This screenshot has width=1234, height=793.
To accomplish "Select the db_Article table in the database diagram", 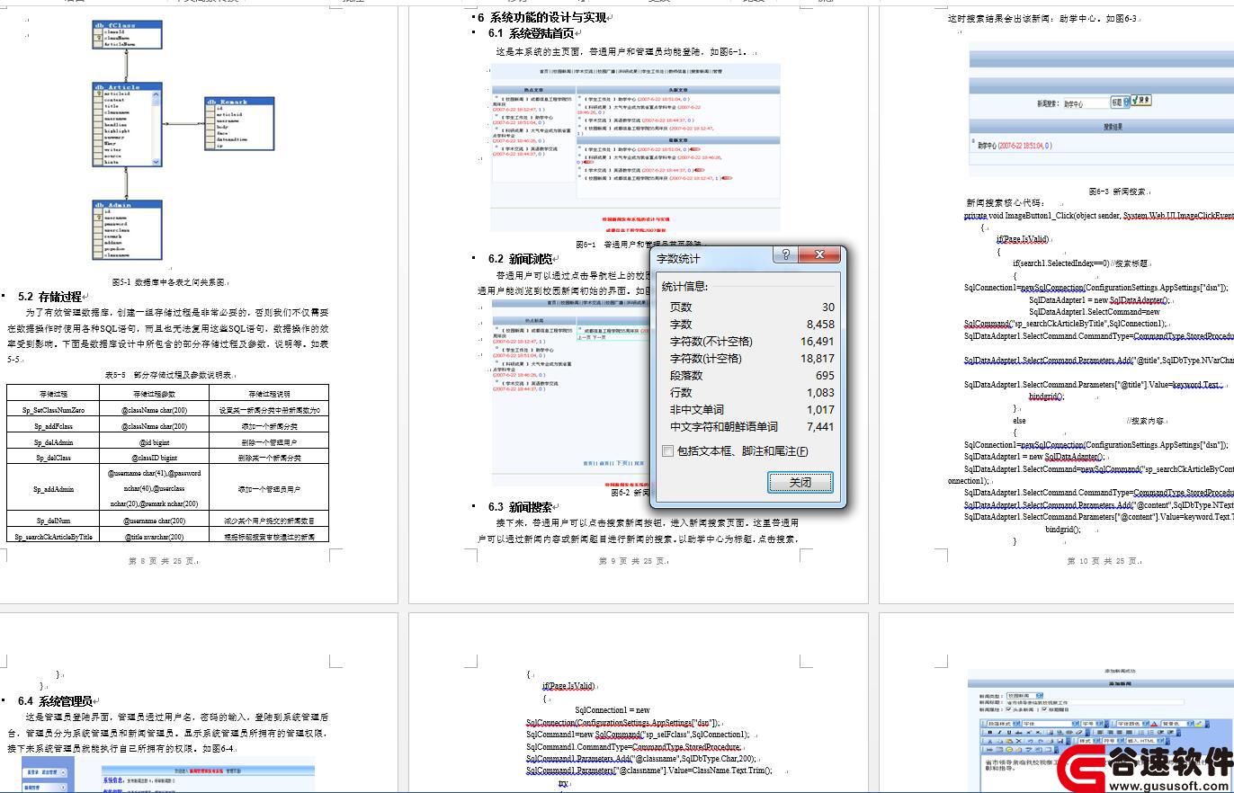I will point(127,124).
